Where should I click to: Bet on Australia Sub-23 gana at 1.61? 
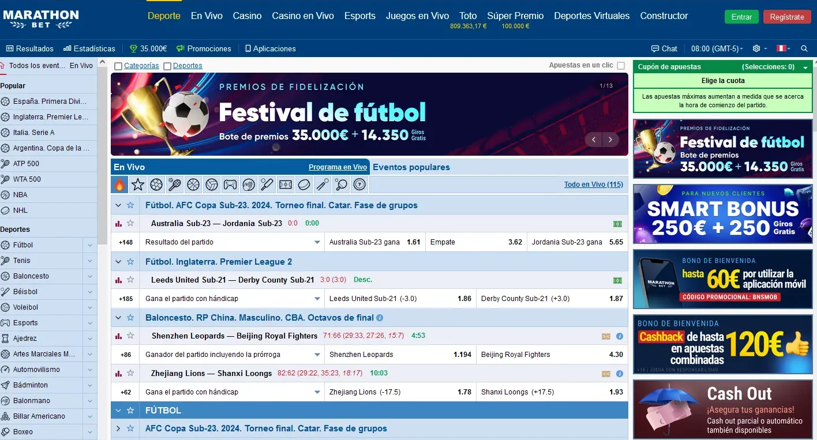375,242
